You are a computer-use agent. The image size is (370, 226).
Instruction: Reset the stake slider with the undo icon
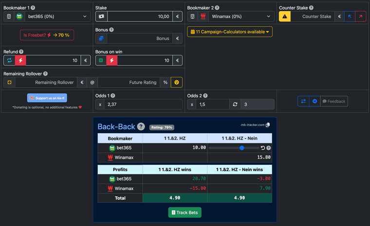[x=263, y=148]
